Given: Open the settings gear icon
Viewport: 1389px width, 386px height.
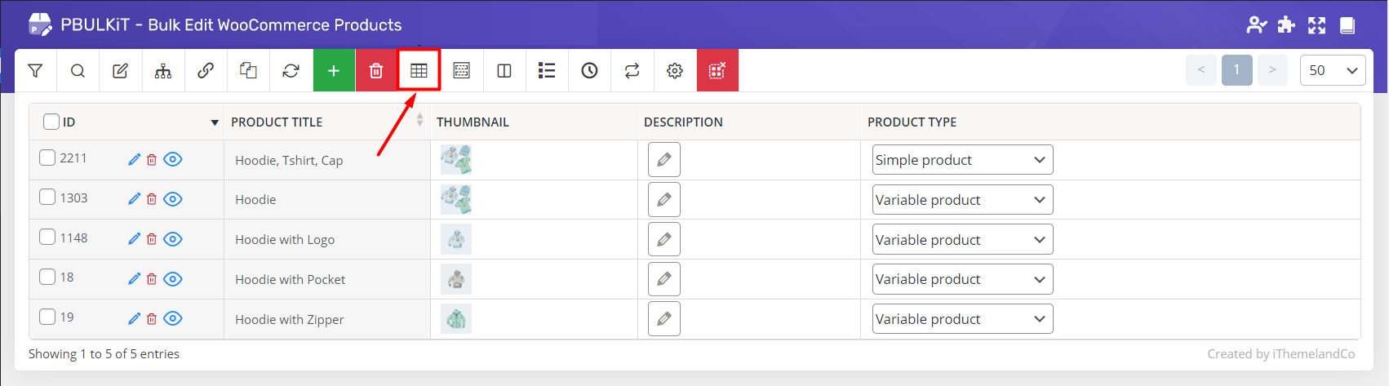Looking at the screenshot, I should 674,71.
